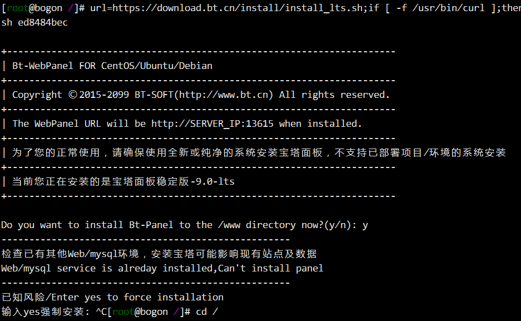Click the BT-SOFT company name

[154, 95]
